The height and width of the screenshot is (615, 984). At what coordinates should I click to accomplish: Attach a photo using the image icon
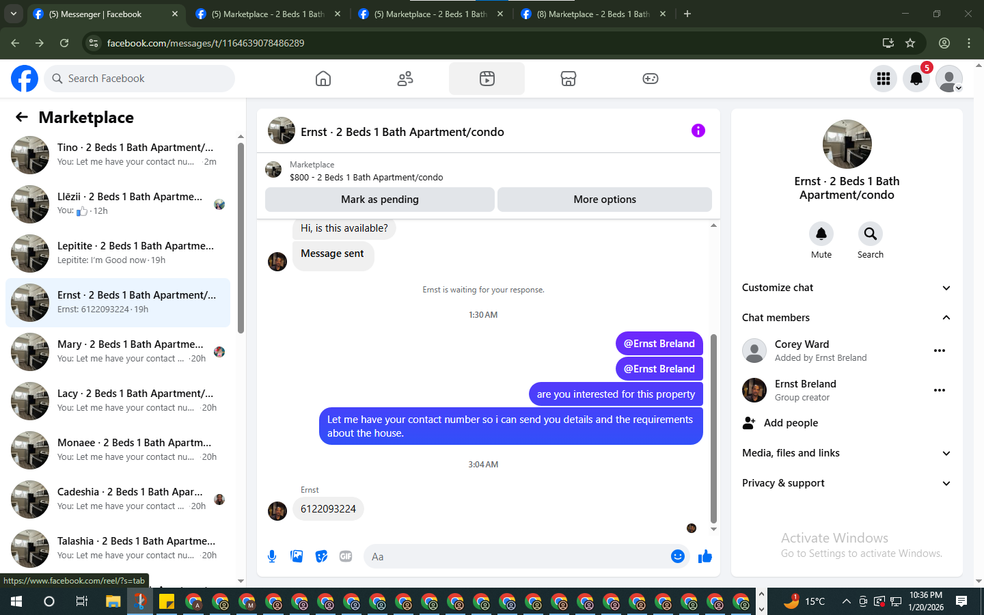click(x=297, y=556)
